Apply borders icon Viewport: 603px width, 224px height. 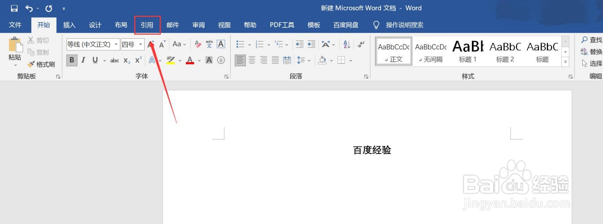[341, 60]
